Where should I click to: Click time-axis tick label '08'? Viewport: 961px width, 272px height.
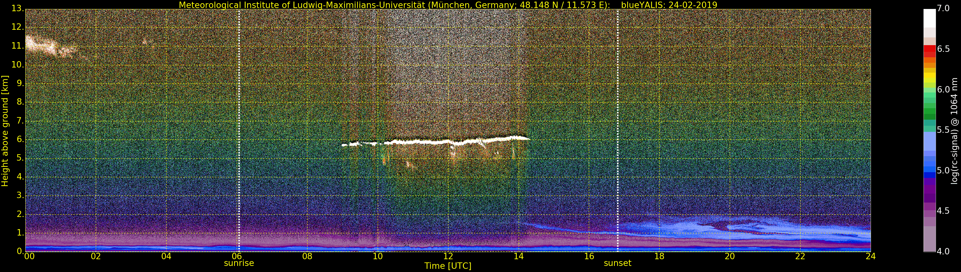[307, 256]
